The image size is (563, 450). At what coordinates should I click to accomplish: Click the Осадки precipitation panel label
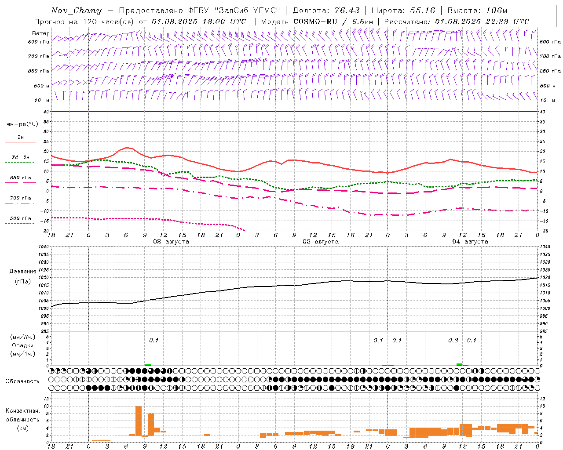22,345
